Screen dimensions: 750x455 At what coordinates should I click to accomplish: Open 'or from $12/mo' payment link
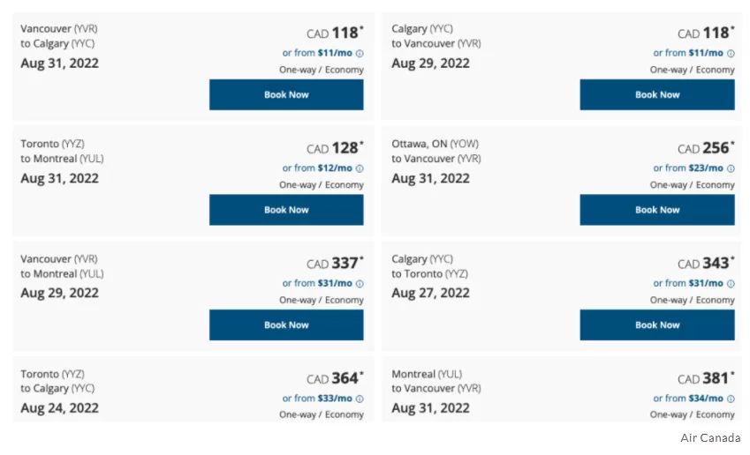pyautogui.click(x=317, y=168)
